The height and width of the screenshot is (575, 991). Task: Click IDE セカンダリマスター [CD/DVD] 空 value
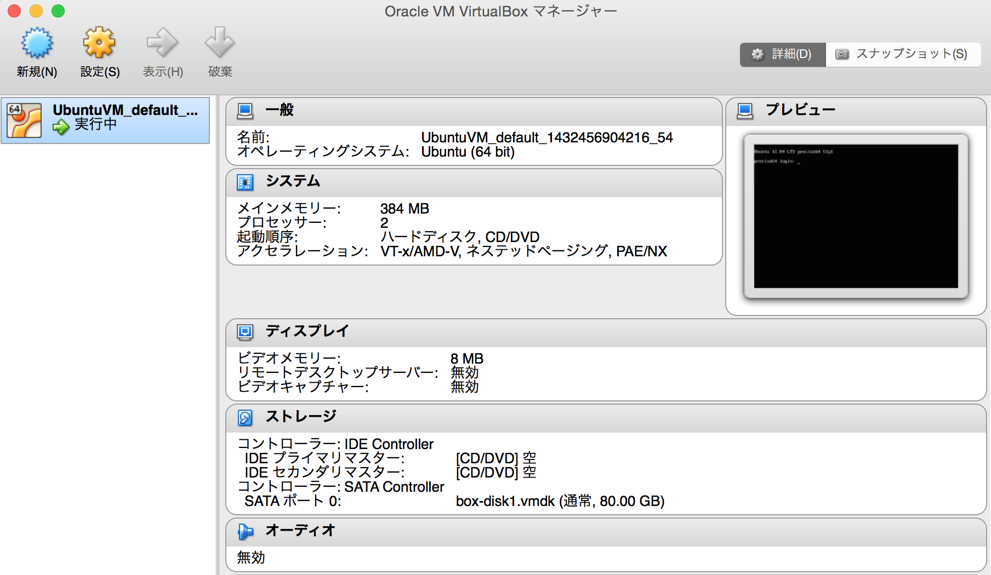[496, 473]
